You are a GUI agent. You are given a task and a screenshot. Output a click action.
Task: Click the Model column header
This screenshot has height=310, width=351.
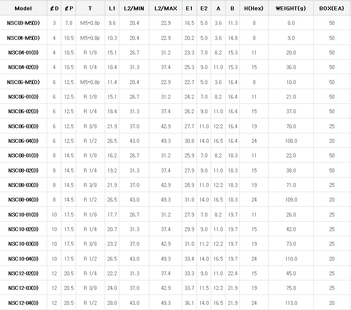click(23, 8)
